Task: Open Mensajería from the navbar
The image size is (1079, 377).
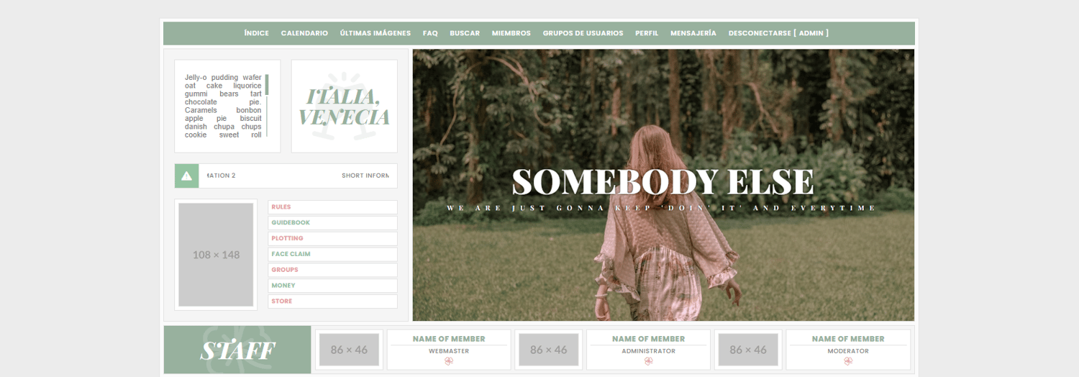Action: [x=693, y=33]
